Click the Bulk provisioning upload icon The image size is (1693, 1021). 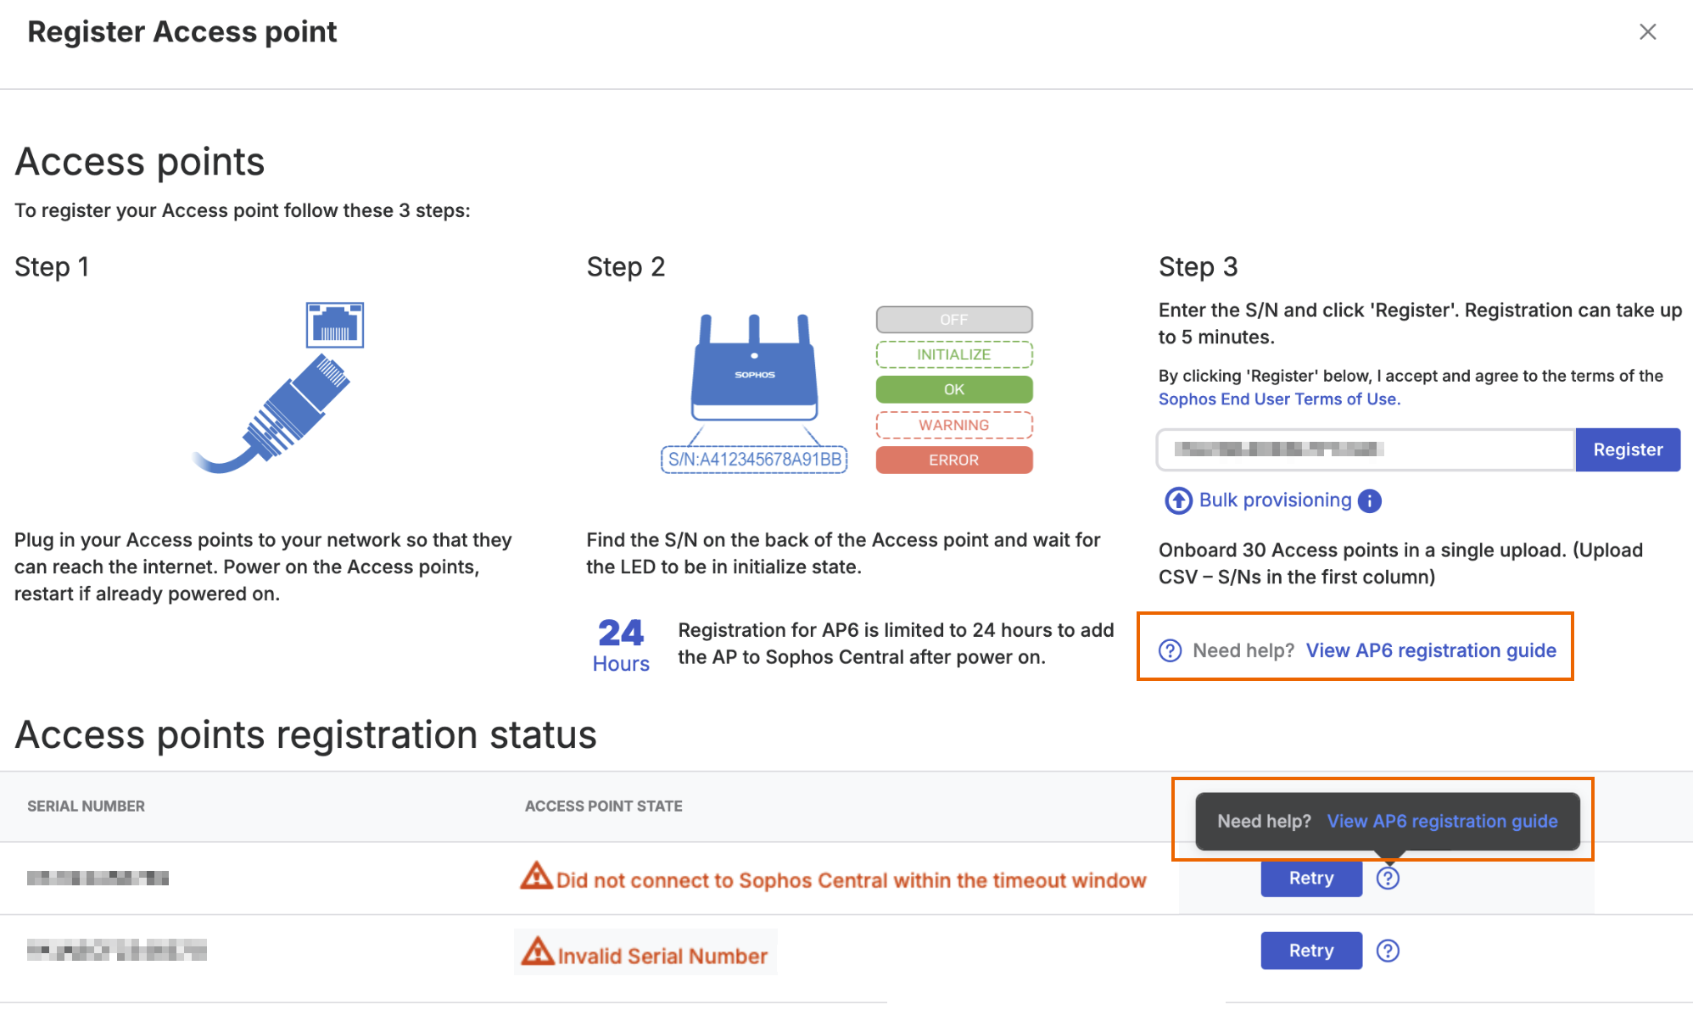click(x=1177, y=500)
